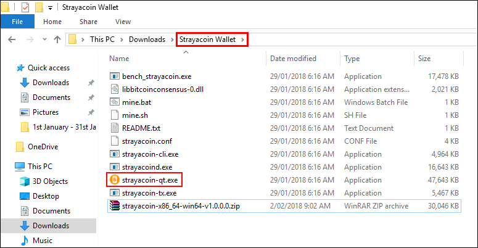Click the pin beside Quick access Downloads
478x248 pixels.
91,83
